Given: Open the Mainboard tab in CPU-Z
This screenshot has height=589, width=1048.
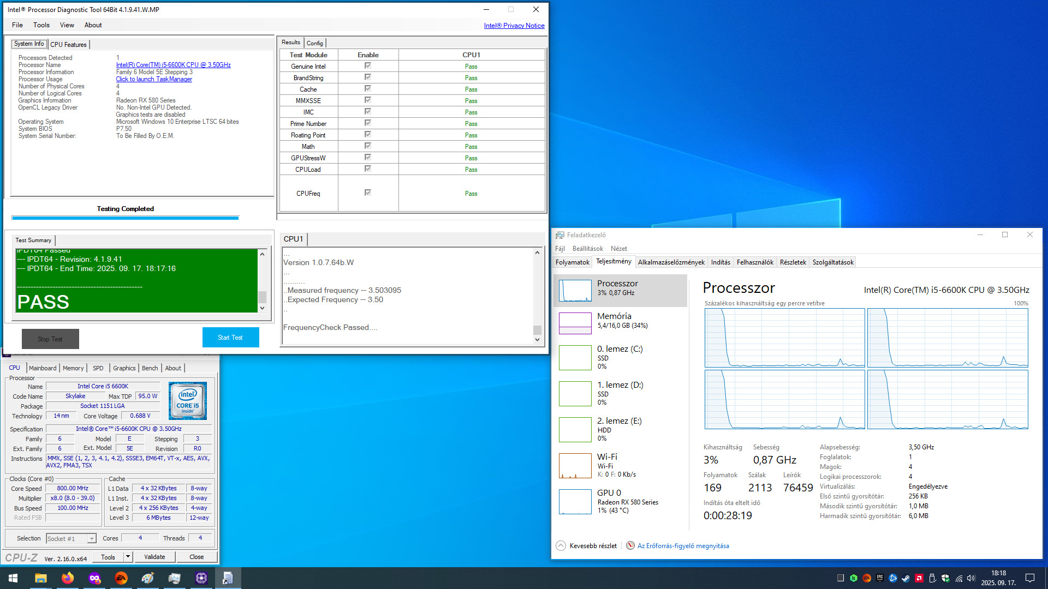Looking at the screenshot, I should tap(43, 368).
